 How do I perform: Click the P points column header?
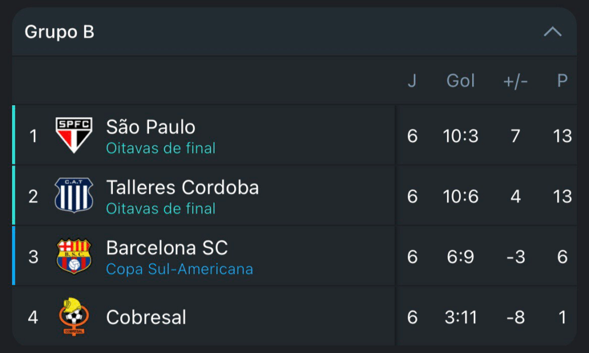pyautogui.click(x=562, y=81)
